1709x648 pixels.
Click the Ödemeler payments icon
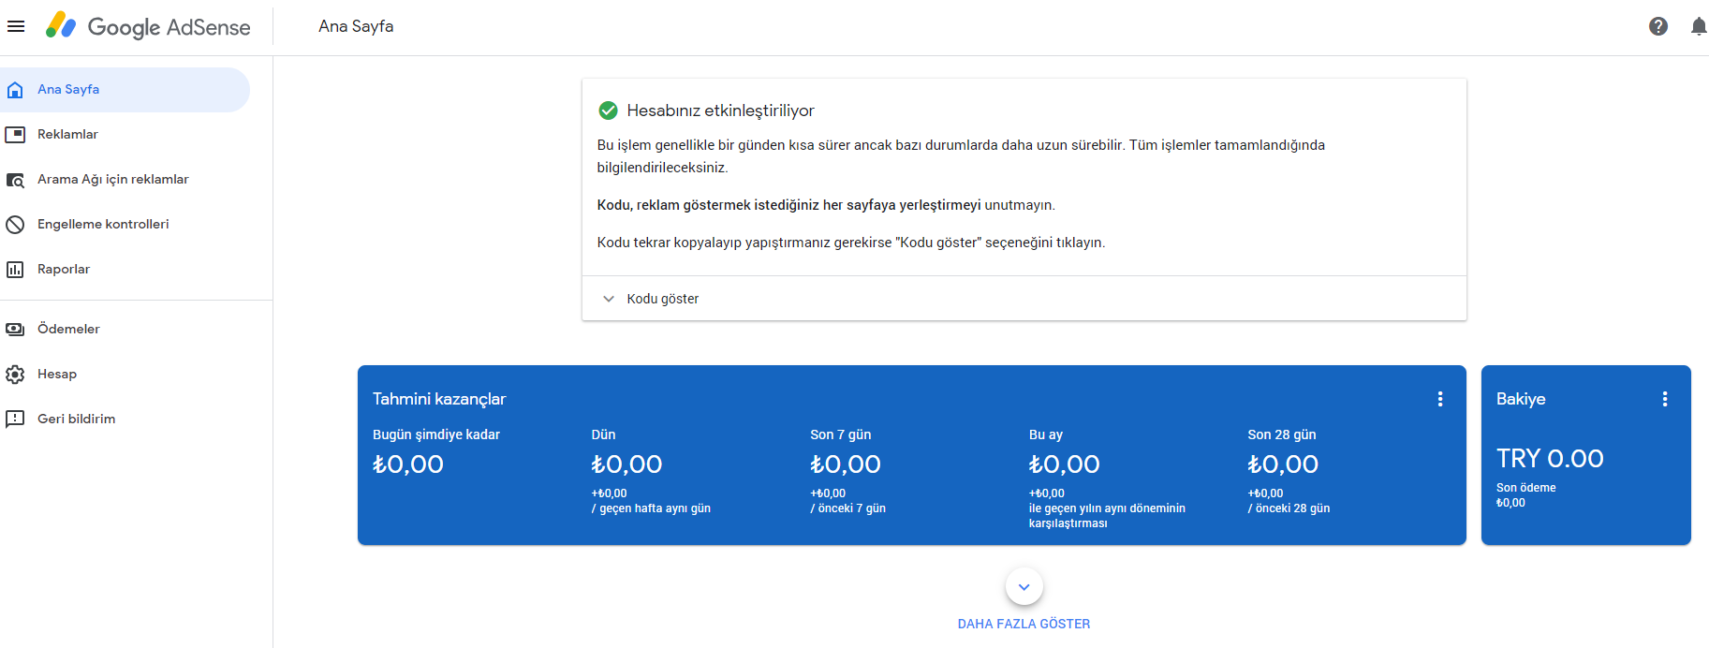[x=15, y=330]
